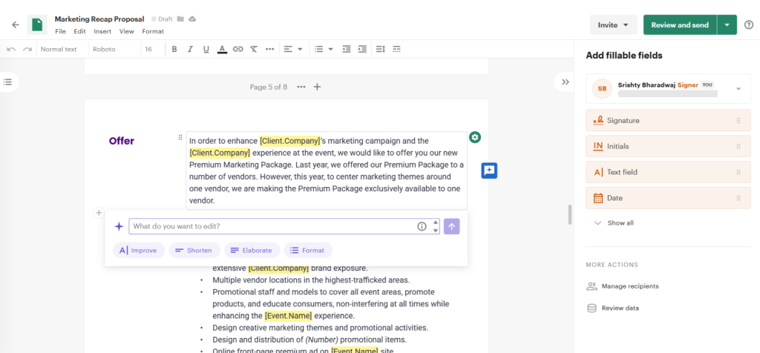Clear text formatting

click(254, 49)
